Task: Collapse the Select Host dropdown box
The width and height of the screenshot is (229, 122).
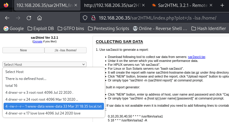Action: click(44, 64)
